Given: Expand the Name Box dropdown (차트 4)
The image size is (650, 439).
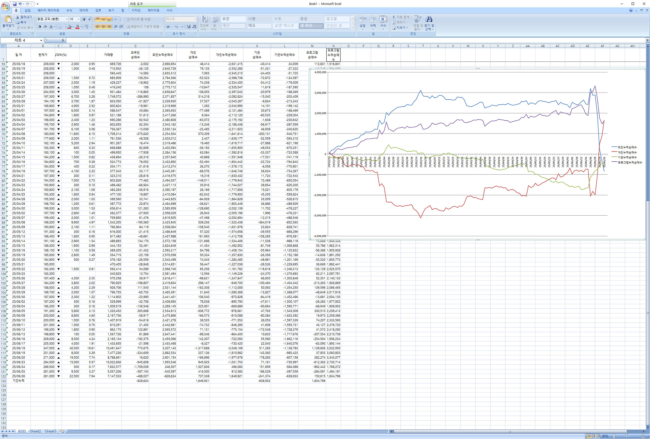Looking at the screenshot, I should click(x=41, y=40).
